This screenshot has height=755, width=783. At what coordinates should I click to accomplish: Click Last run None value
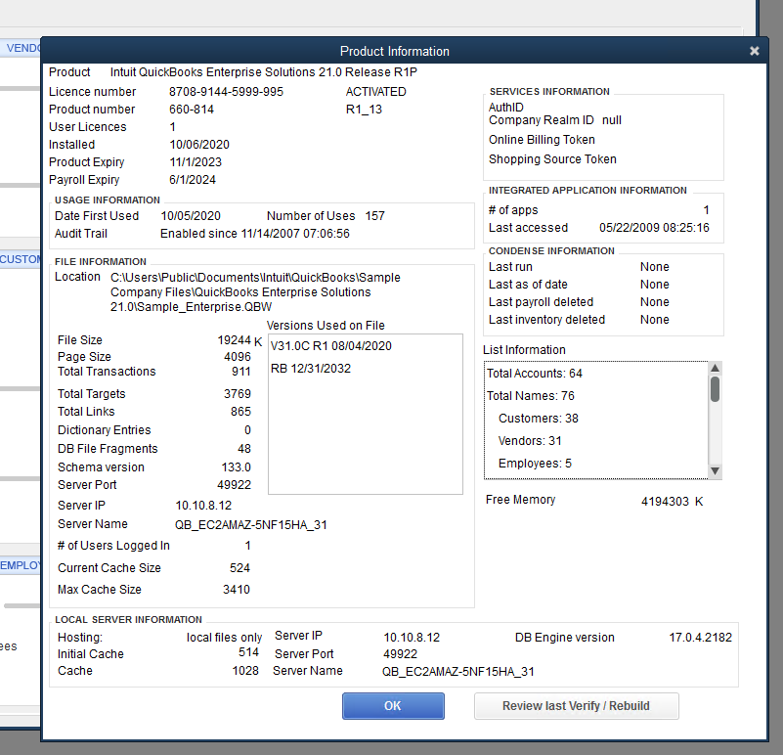point(655,267)
